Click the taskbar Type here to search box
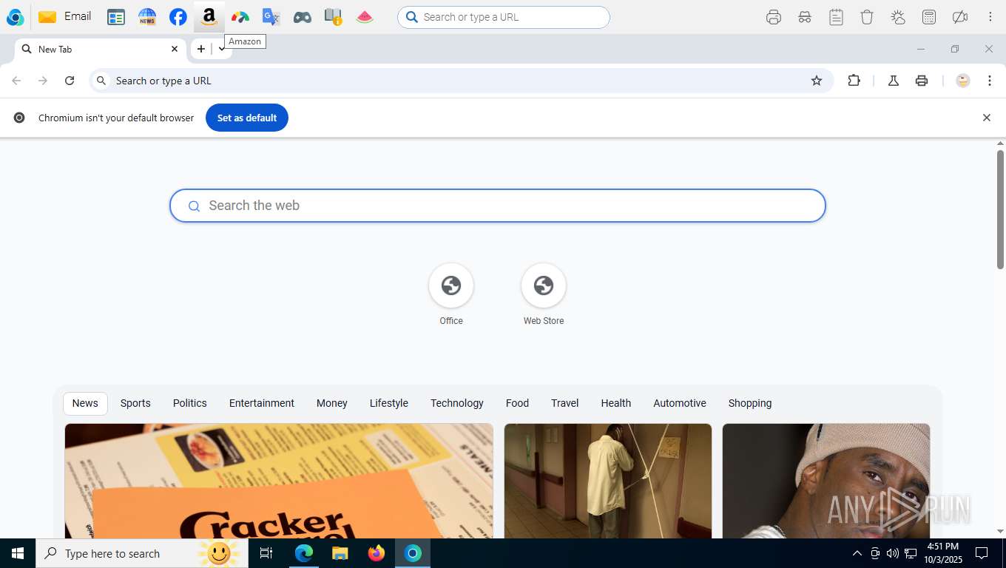 point(142,553)
